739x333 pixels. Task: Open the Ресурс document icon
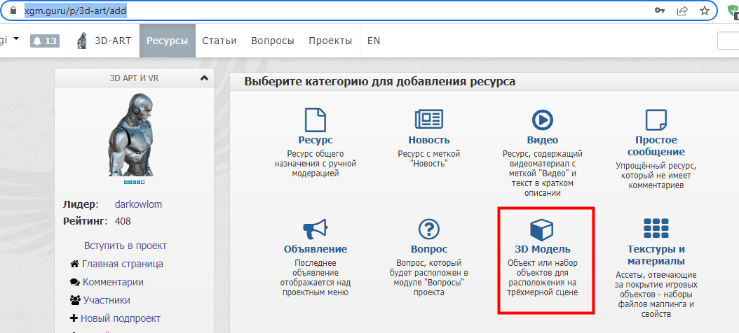[316, 120]
